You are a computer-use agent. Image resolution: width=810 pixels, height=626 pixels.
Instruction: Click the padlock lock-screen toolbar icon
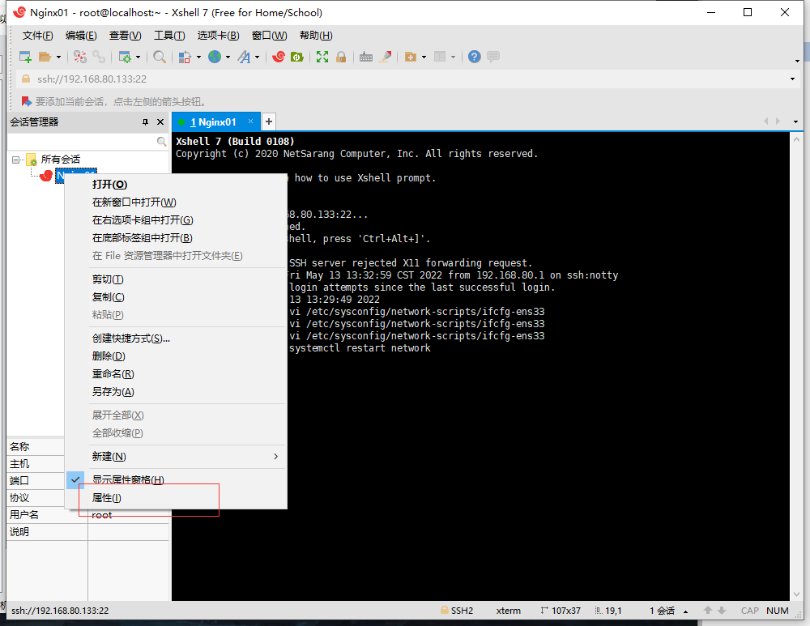click(x=341, y=57)
